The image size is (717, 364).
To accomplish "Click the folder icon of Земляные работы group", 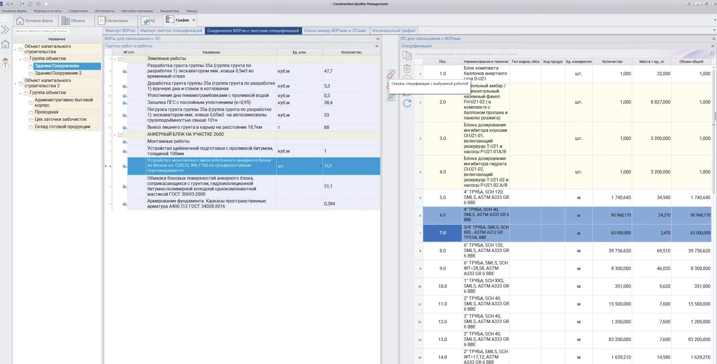I will click(120, 59).
